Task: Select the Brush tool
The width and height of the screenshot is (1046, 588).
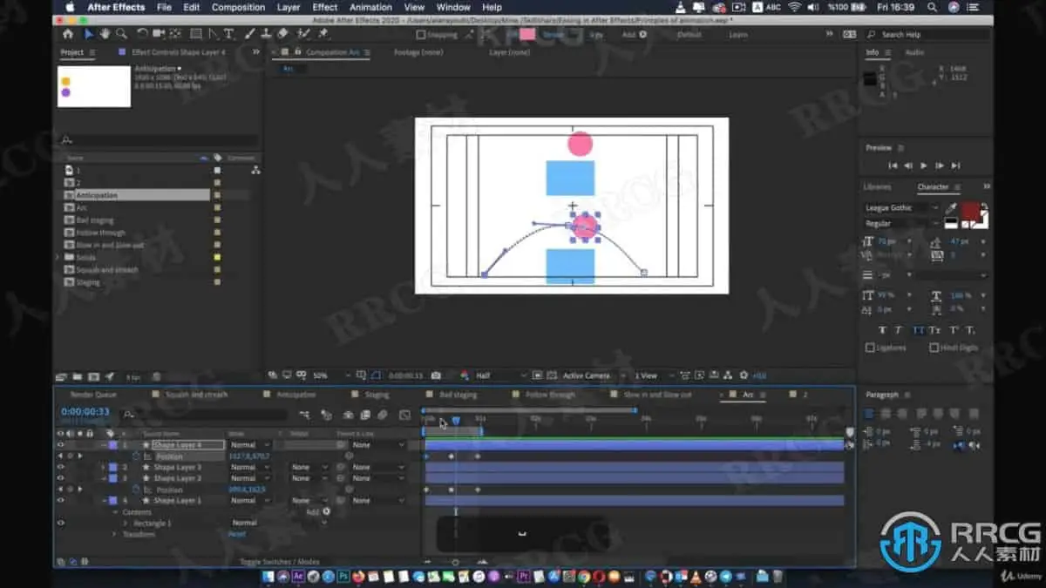Action: tap(250, 35)
